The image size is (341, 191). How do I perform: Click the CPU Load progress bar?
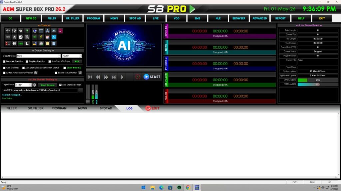pos(318,80)
